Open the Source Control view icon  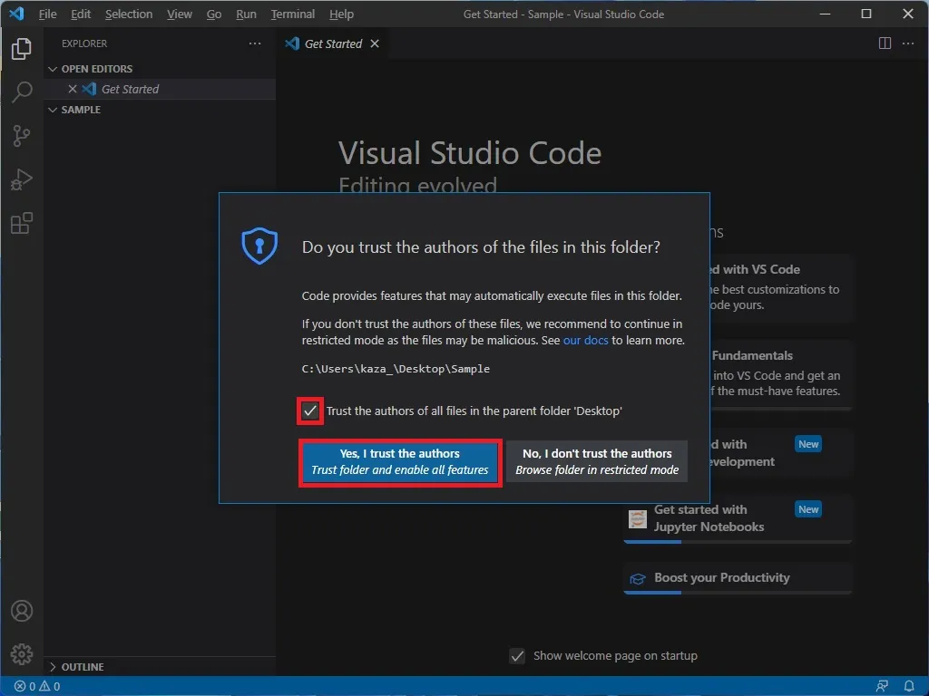(22, 136)
